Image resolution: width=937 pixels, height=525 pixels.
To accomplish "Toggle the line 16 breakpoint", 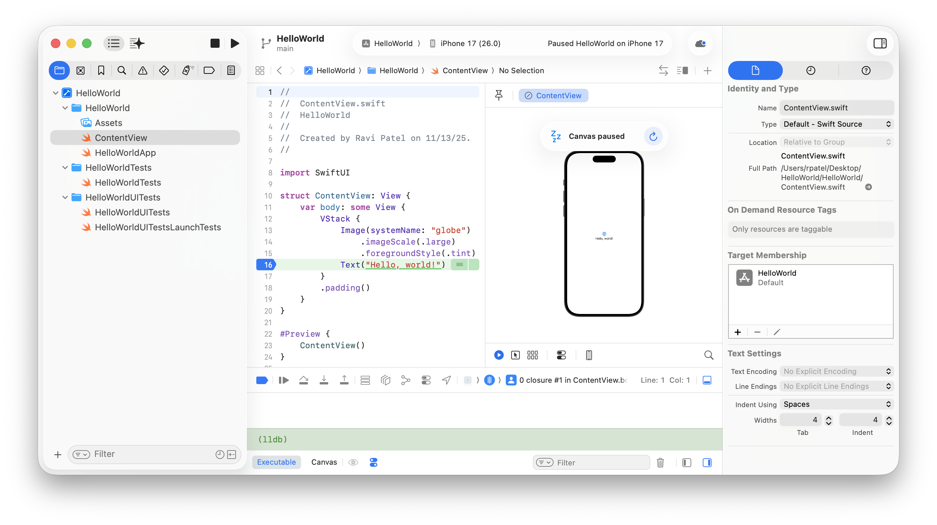I will tap(266, 265).
